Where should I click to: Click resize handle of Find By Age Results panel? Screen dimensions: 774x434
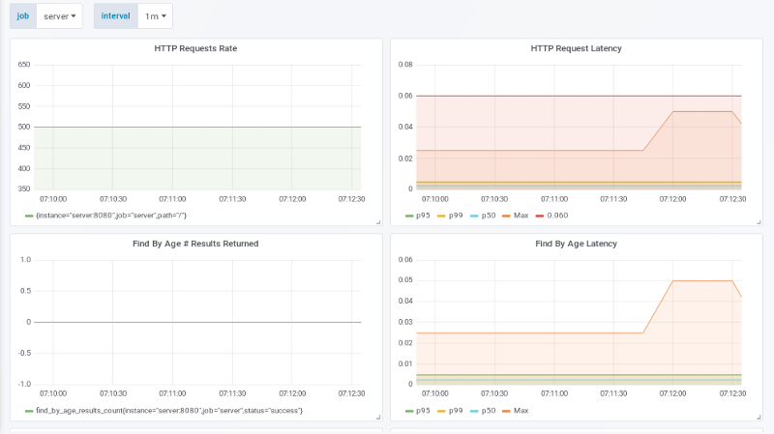pyautogui.click(x=378, y=418)
